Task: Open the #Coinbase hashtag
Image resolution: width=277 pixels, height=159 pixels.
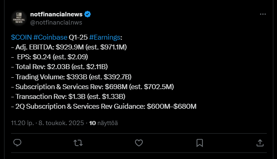Action: coord(50,37)
